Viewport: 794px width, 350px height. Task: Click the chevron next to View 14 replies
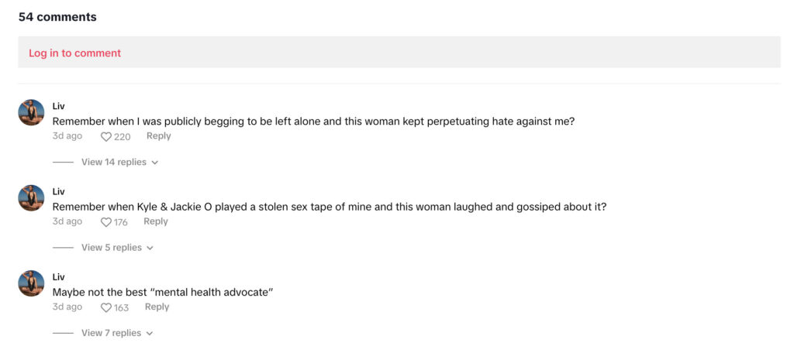155,163
